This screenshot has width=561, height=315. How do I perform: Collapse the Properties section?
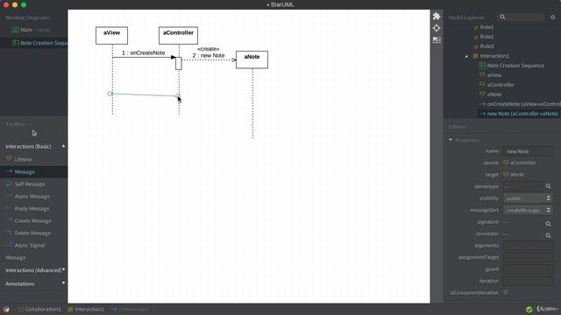[x=451, y=140]
